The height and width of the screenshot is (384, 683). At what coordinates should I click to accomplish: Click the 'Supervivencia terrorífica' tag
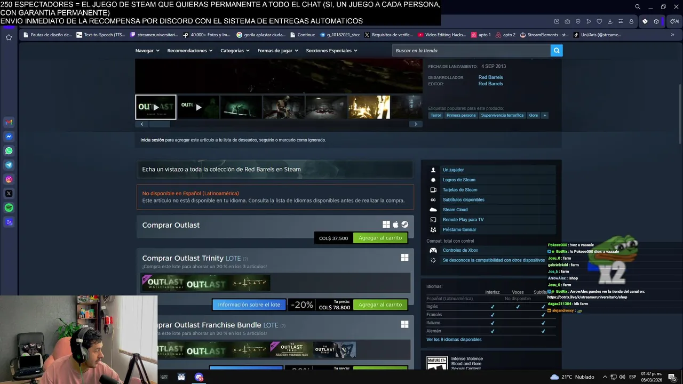pyautogui.click(x=502, y=115)
